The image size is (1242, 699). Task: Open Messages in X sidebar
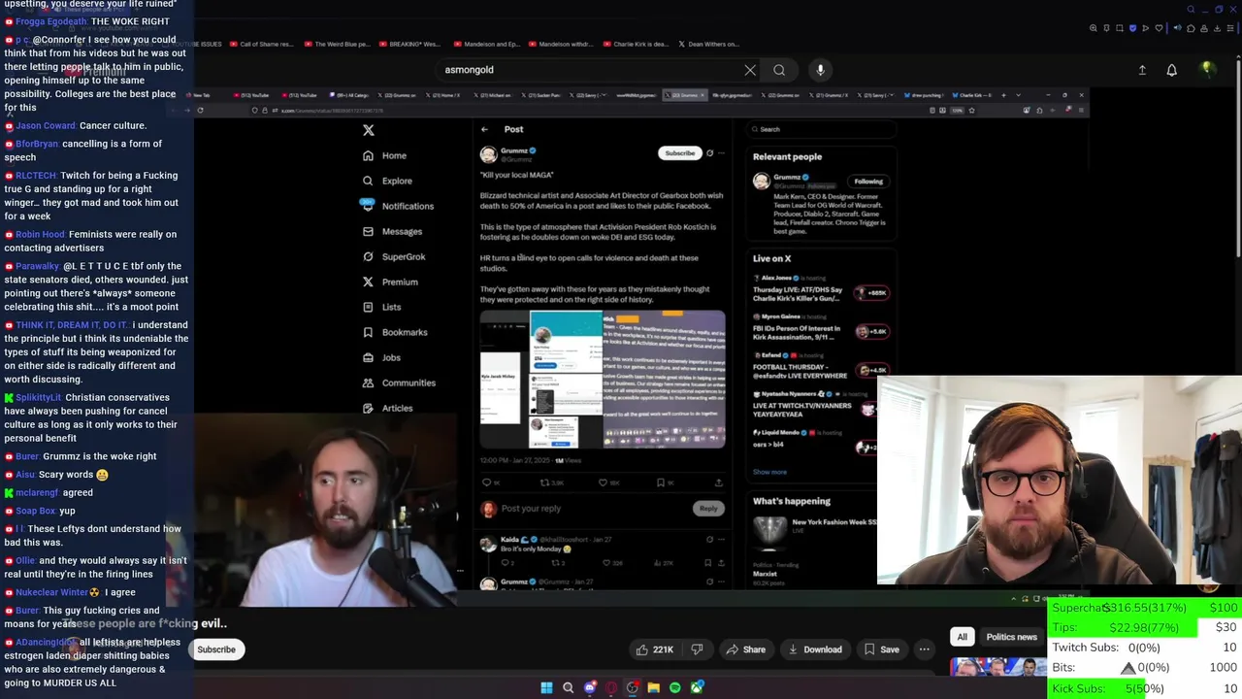(x=392, y=231)
